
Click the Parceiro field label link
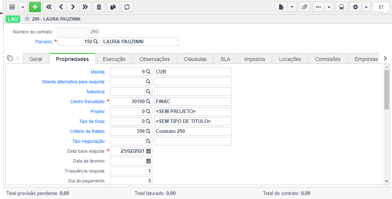coord(44,41)
